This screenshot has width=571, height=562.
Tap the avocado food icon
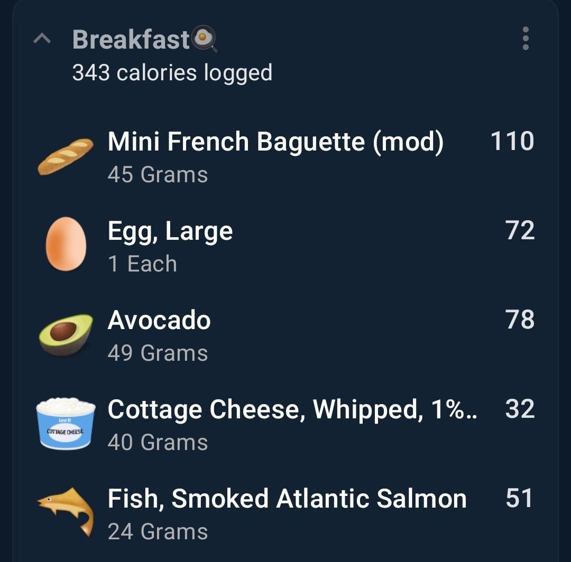tap(66, 335)
